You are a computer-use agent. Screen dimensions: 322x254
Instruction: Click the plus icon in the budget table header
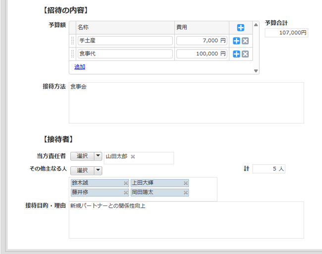tap(240, 28)
